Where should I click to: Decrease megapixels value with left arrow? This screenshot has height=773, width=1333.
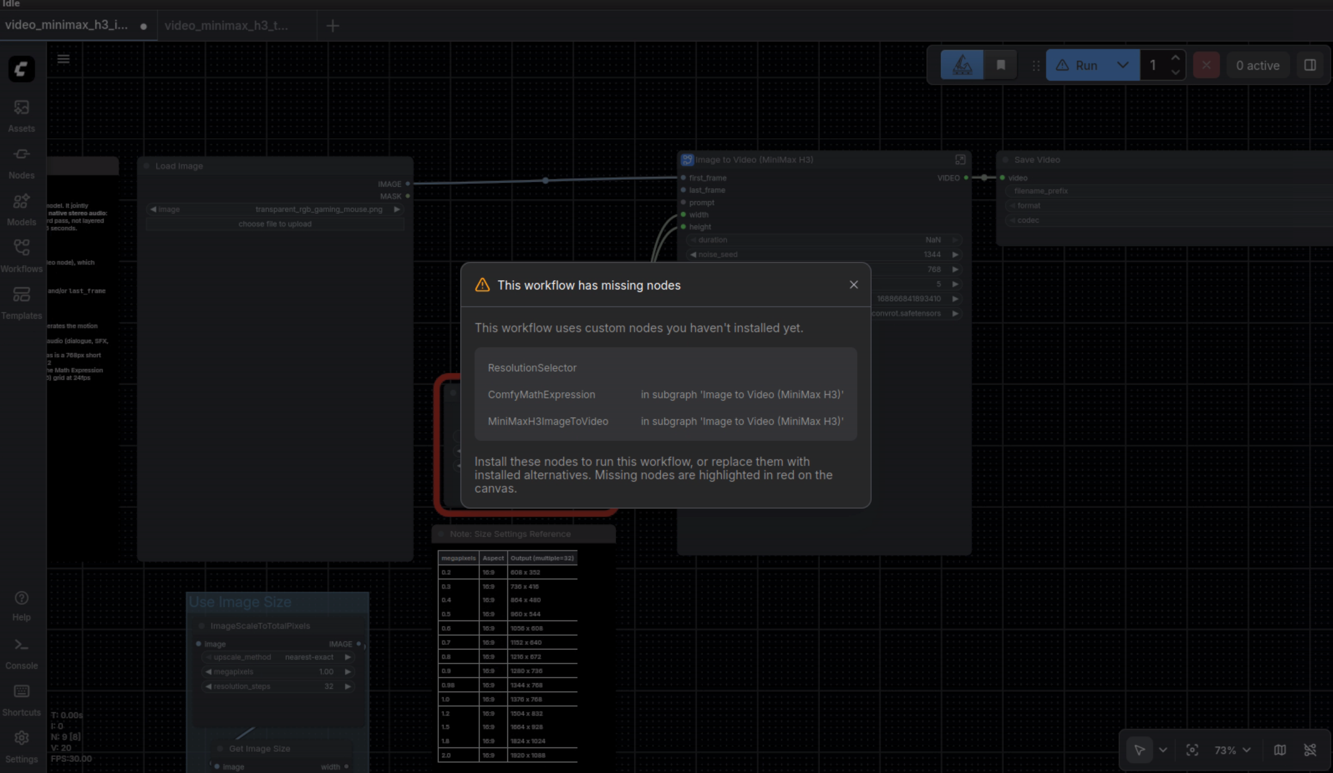click(208, 672)
